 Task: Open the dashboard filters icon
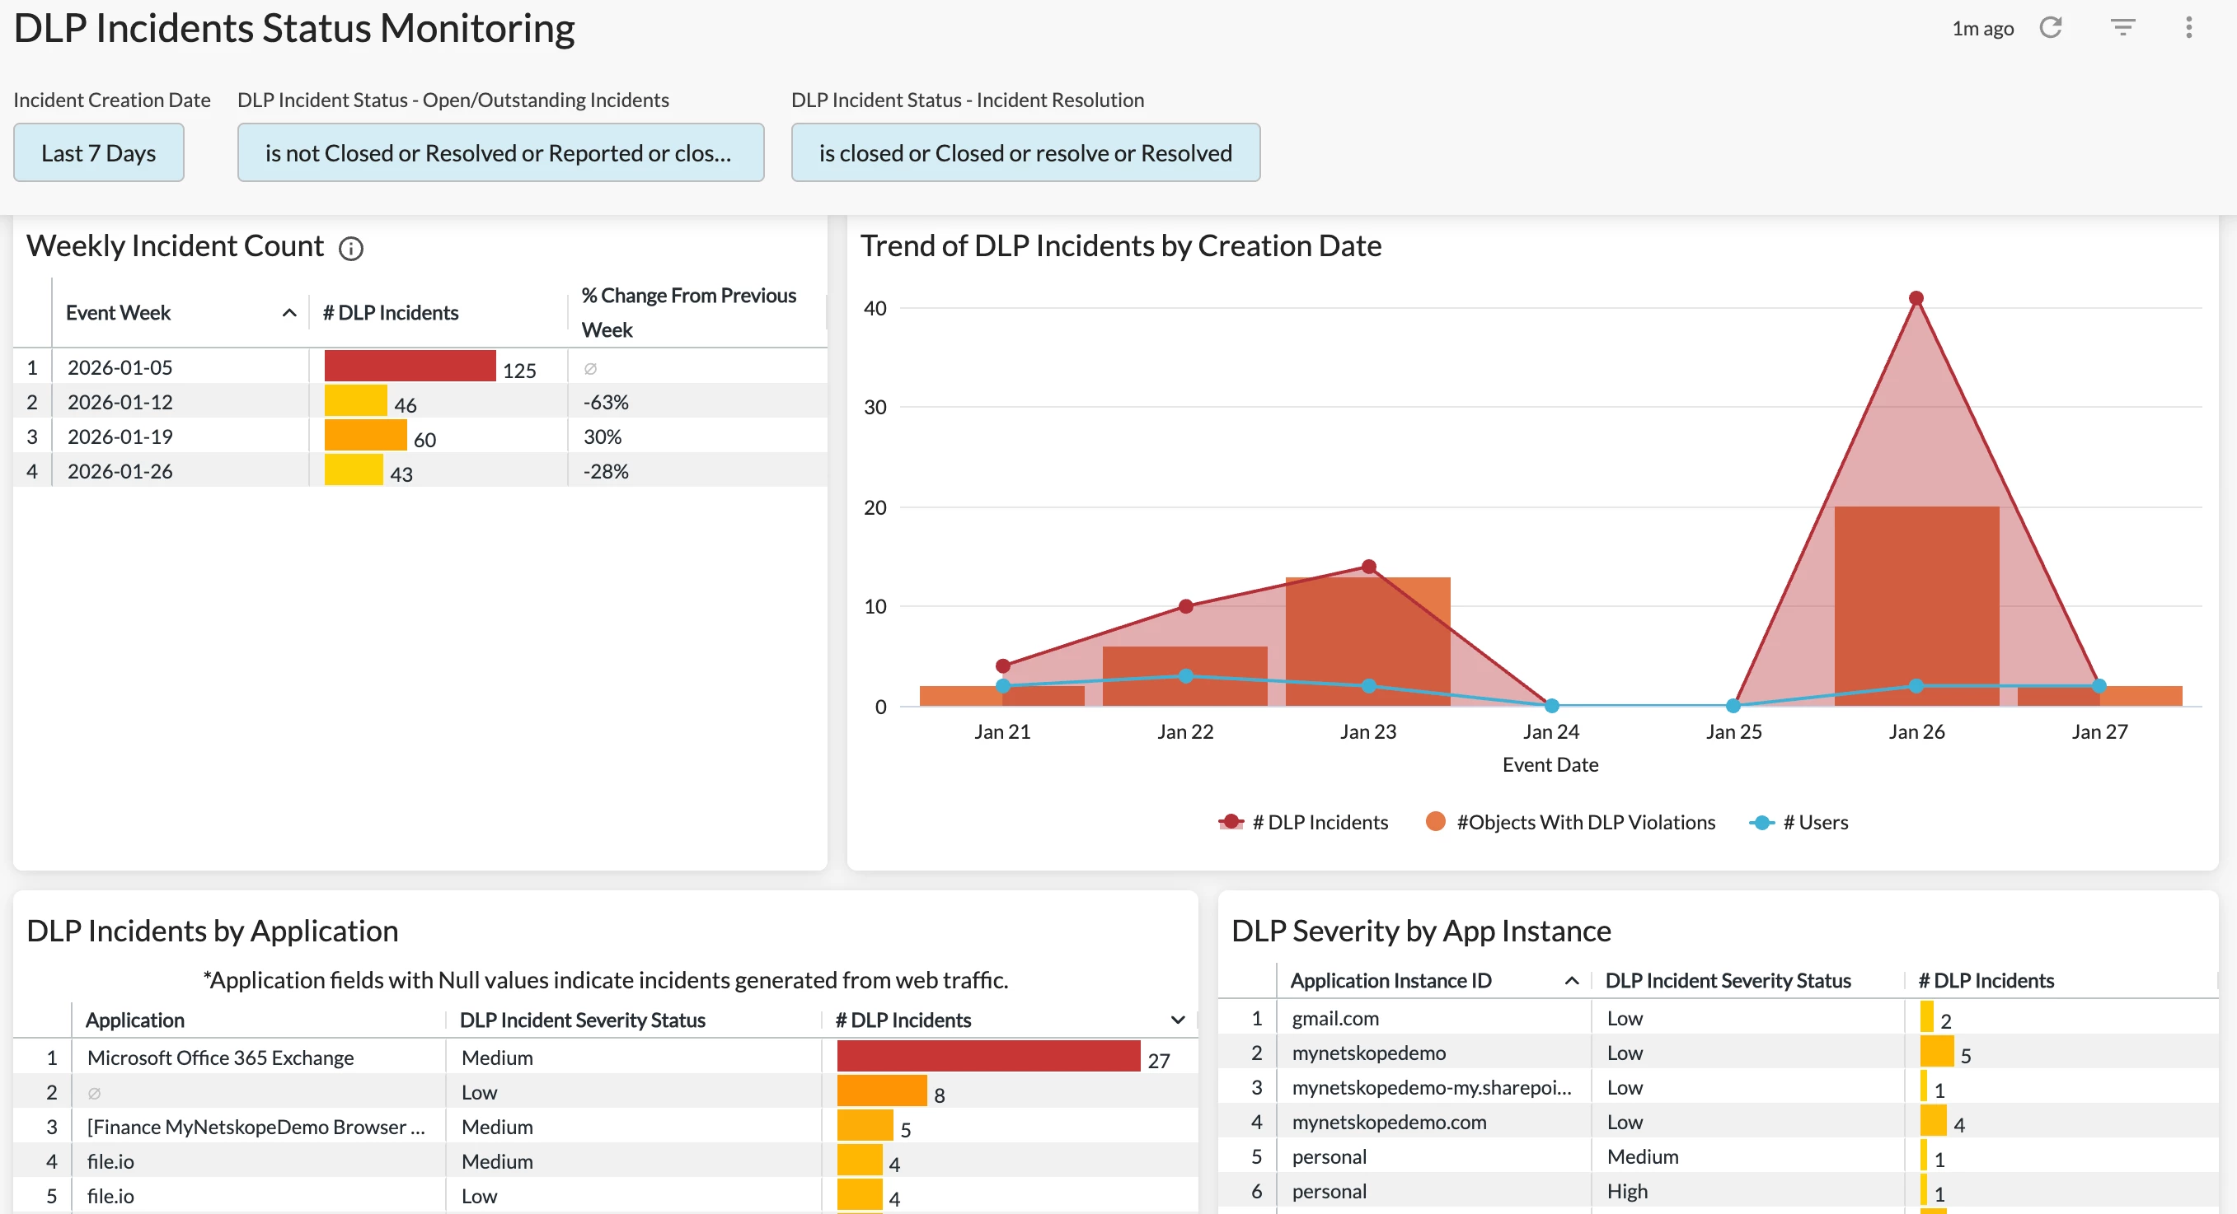pos(2122,28)
